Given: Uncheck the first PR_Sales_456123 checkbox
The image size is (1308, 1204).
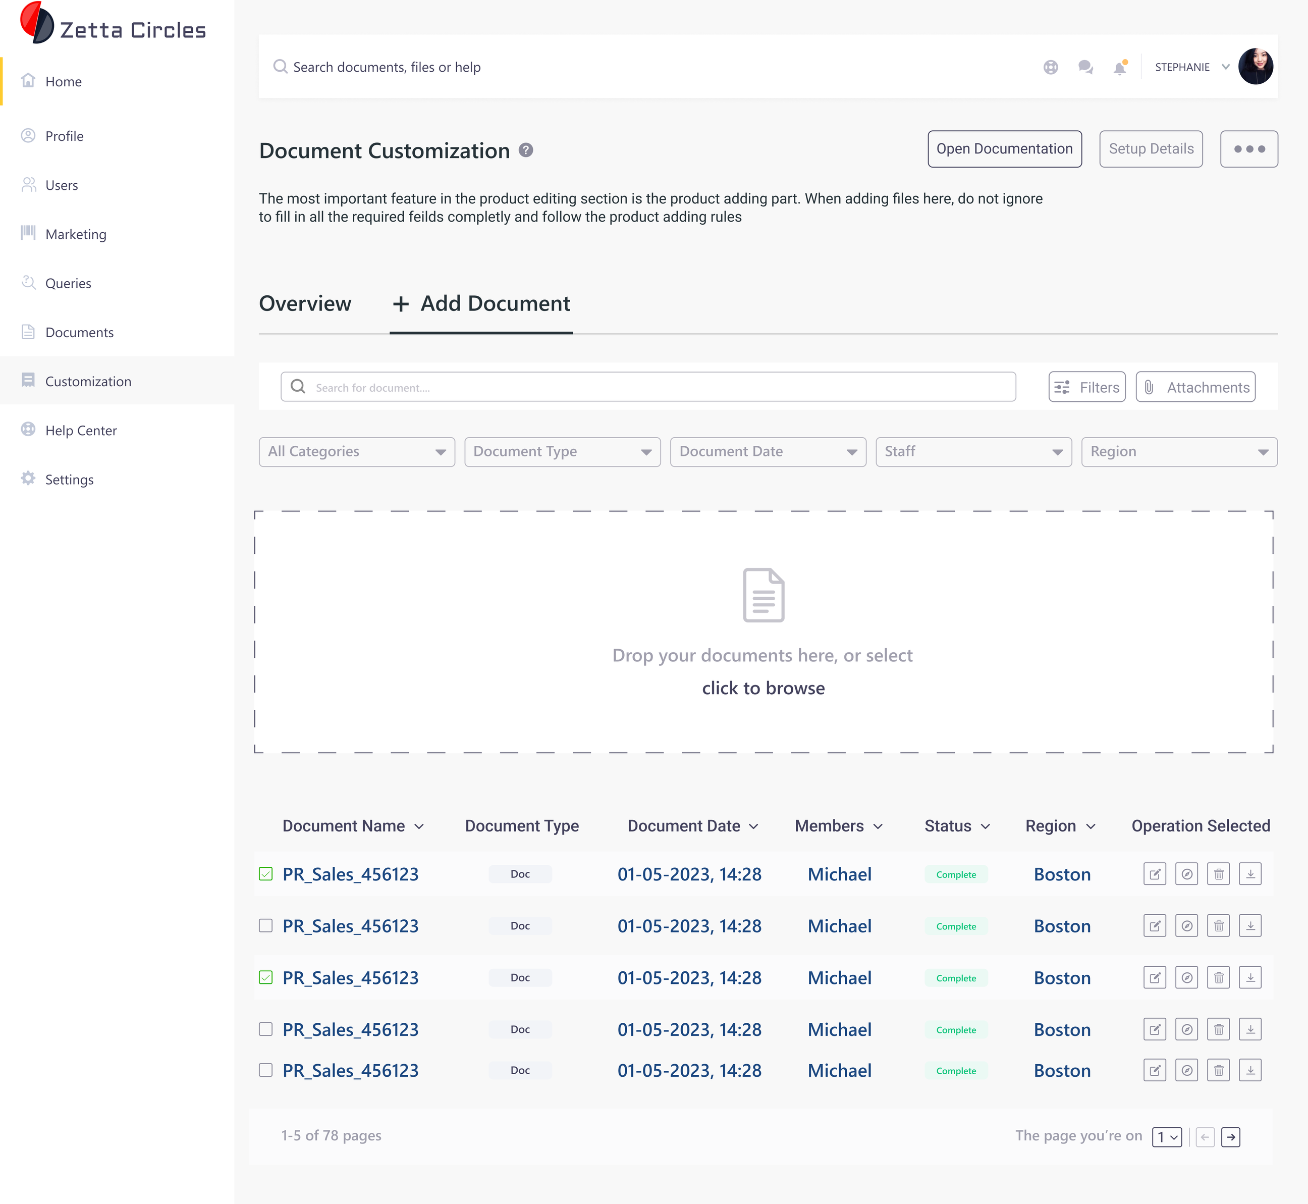Looking at the screenshot, I should tap(266, 874).
